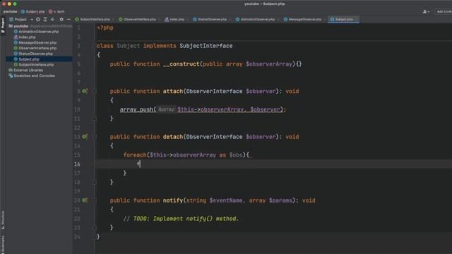The image size is (452, 254).
Task: Click fold end marker at line 11
Action: point(94,119)
